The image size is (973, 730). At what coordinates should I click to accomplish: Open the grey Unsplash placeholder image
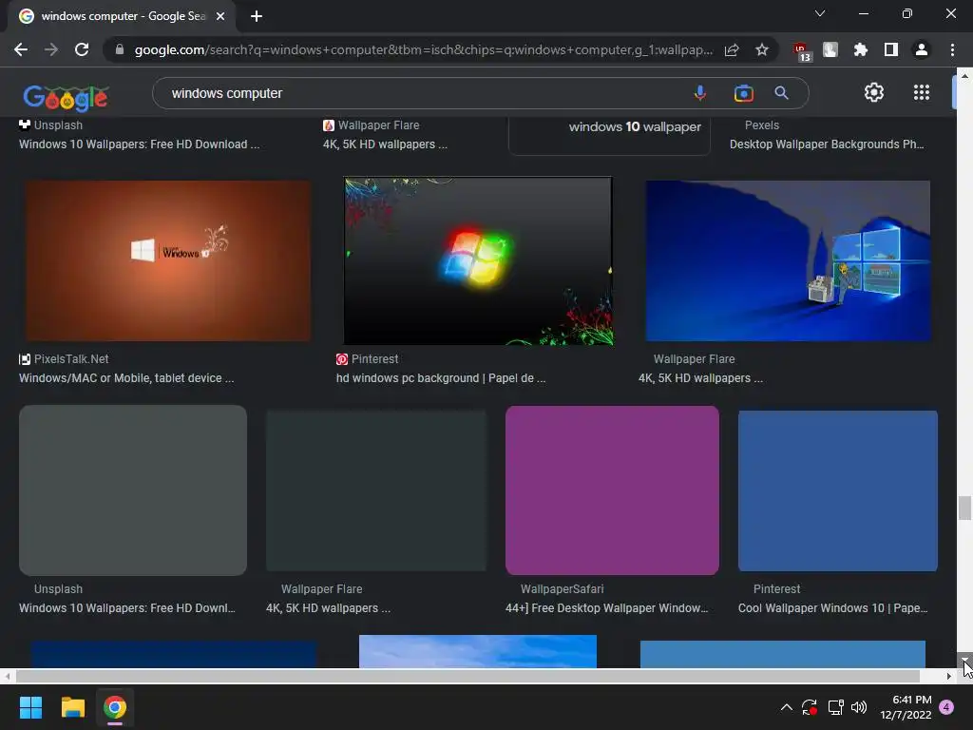(x=133, y=490)
